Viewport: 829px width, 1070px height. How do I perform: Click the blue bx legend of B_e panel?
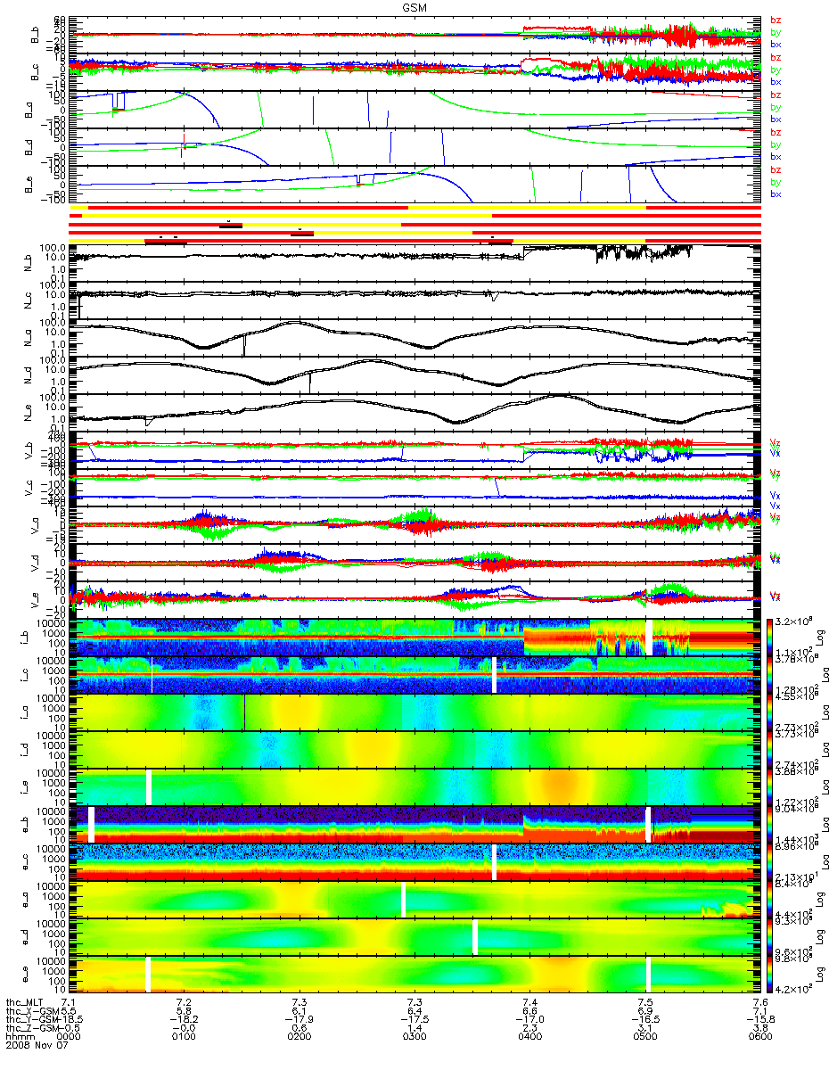[776, 194]
